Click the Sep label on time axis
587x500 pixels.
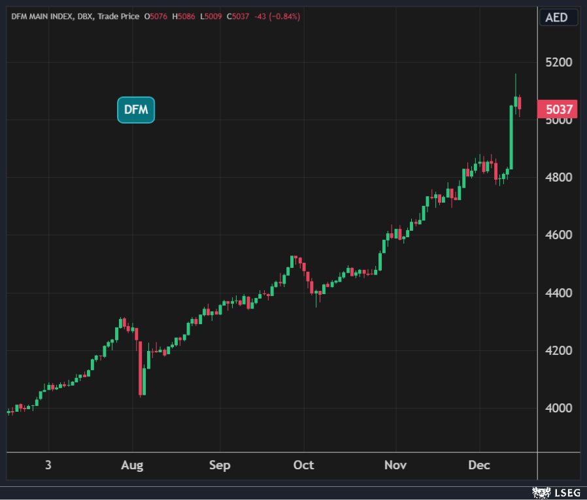(x=220, y=465)
